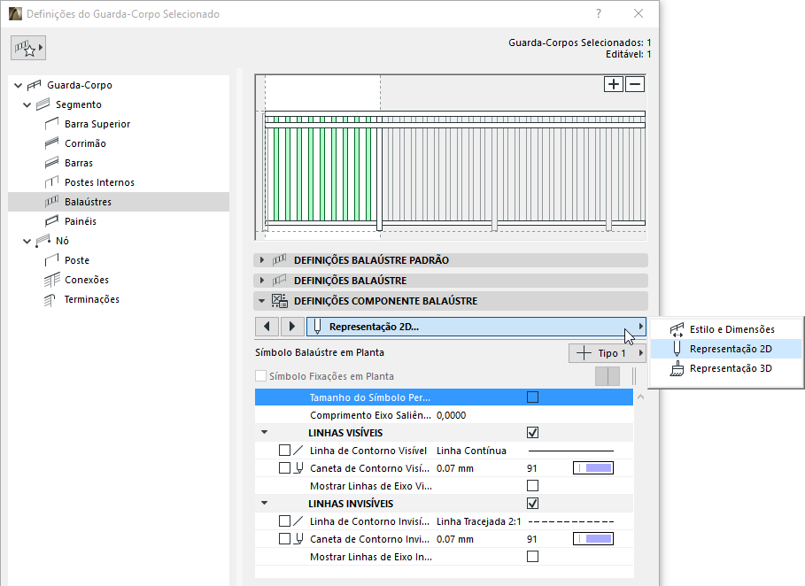Collapse the LINHAS VISÍVEIS group triangle
The width and height of the screenshot is (805, 586).
[265, 433]
